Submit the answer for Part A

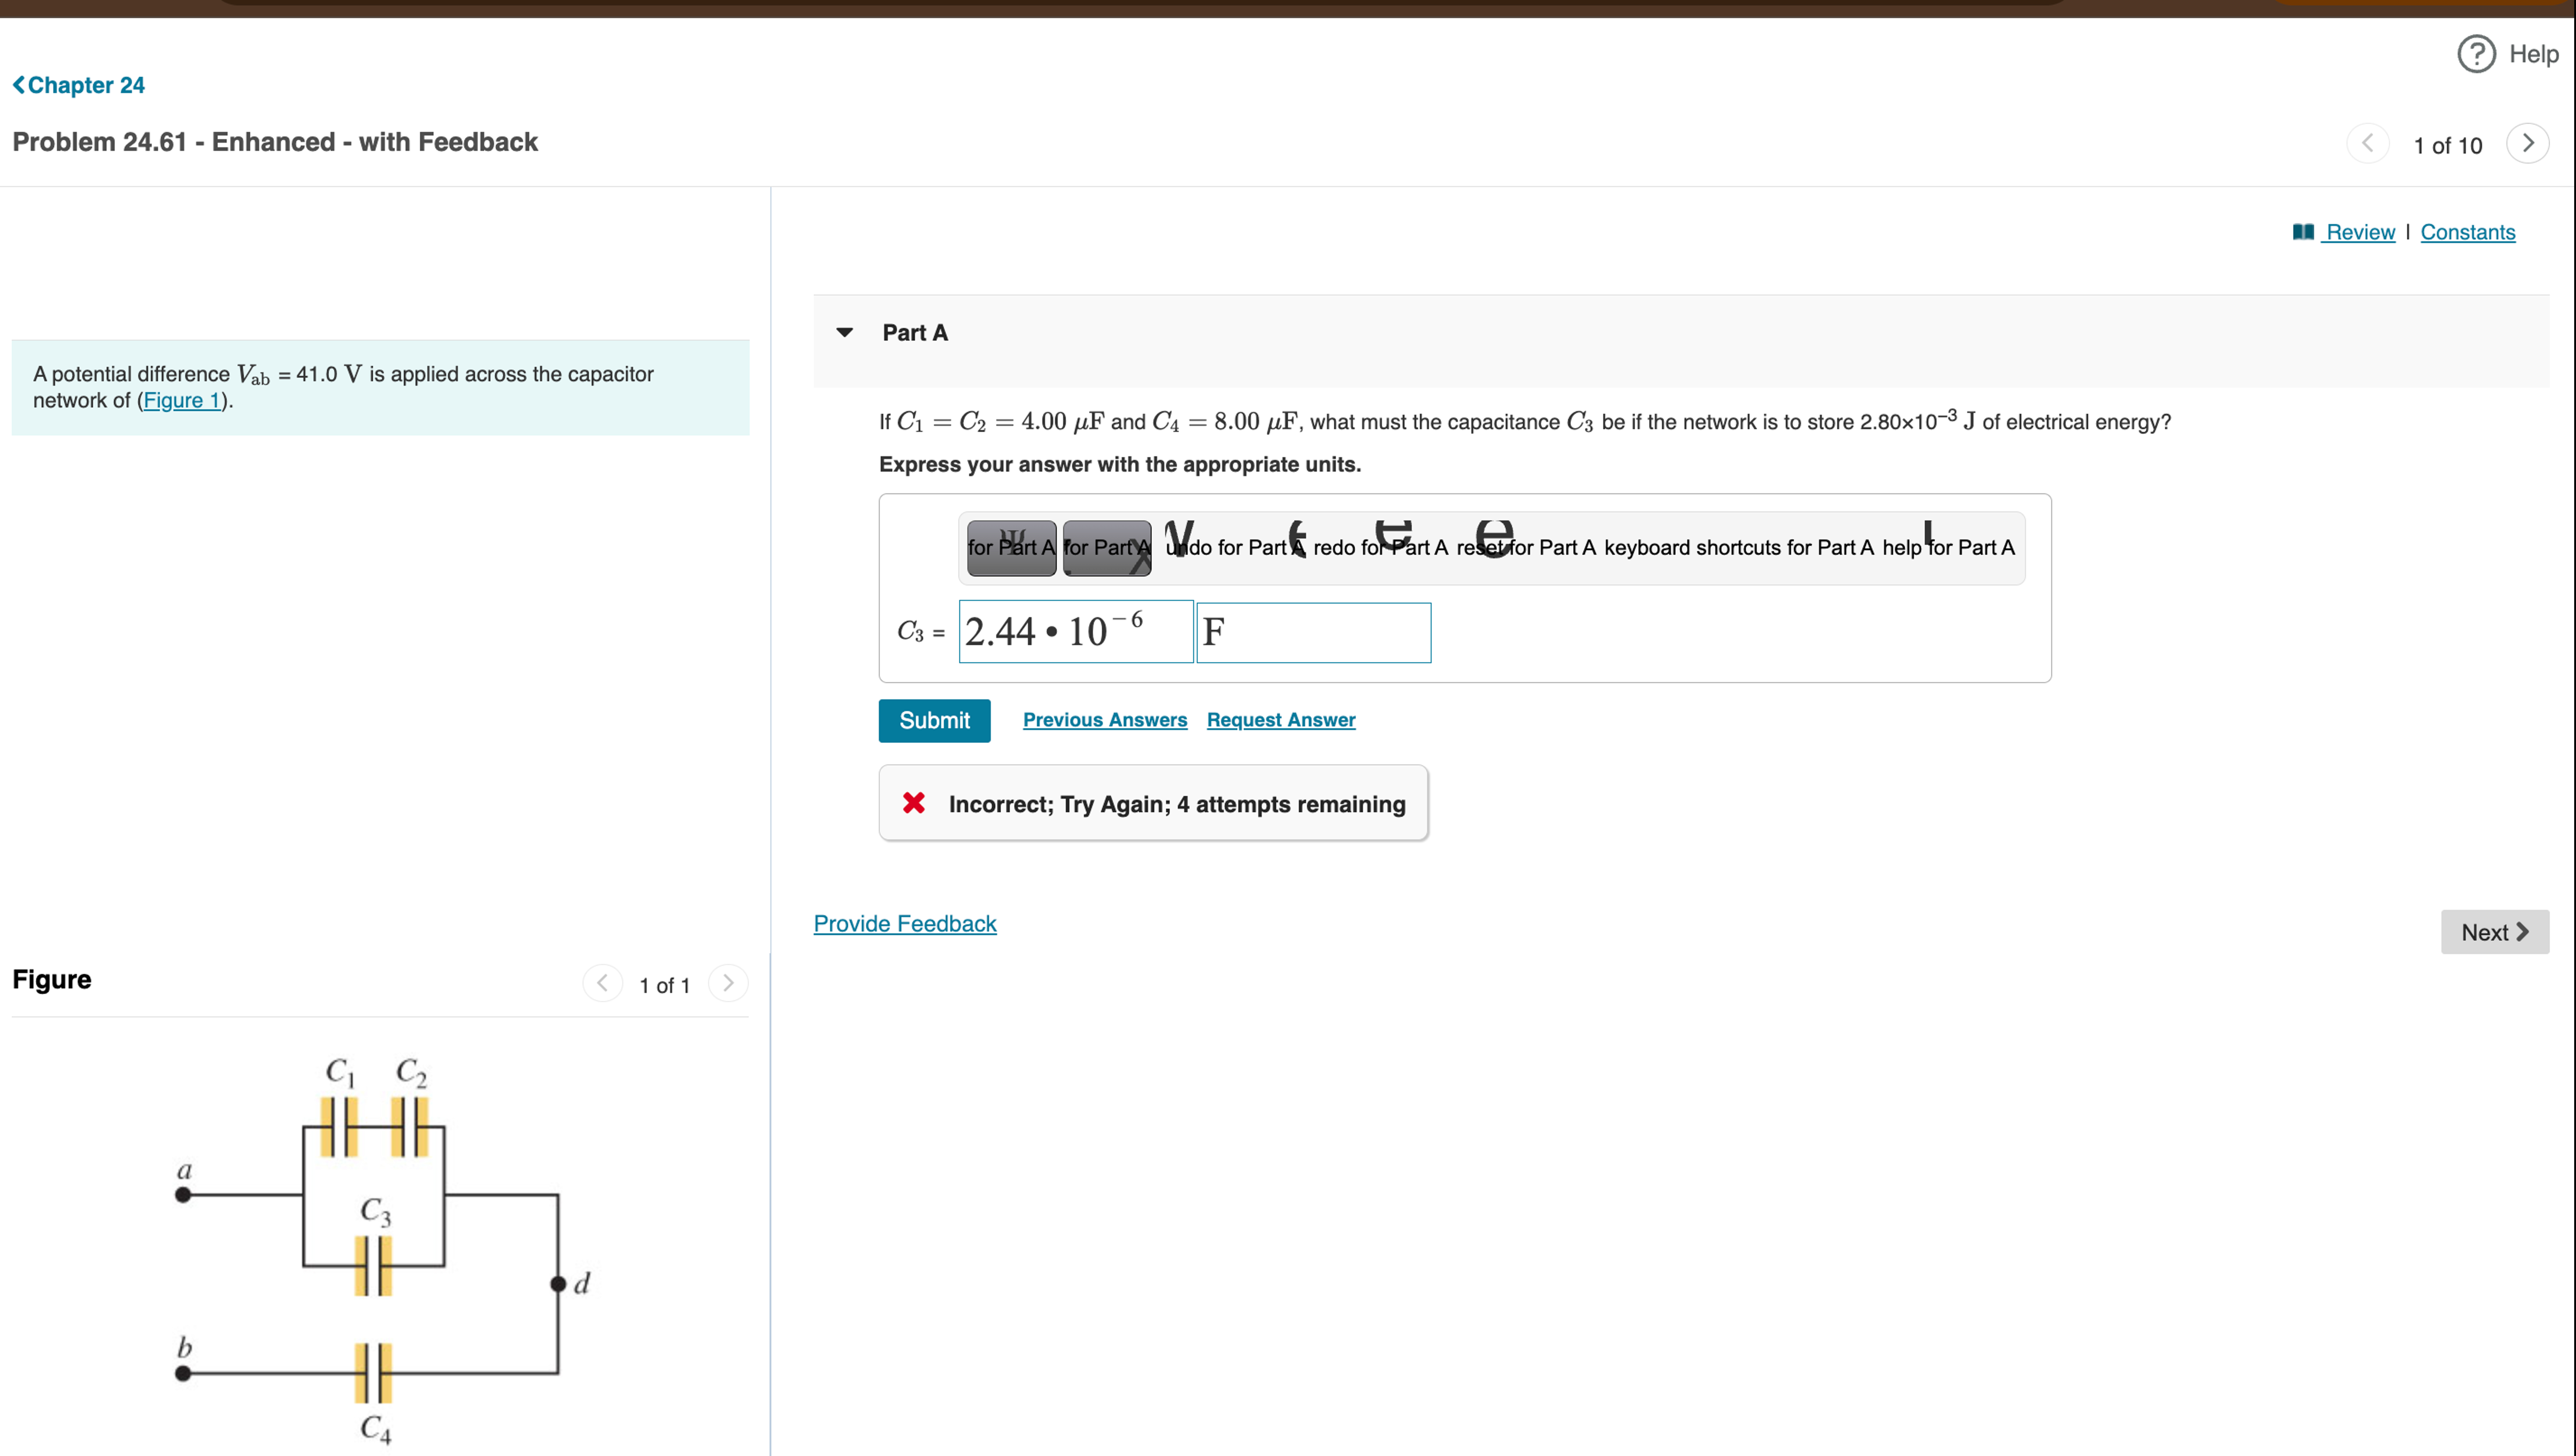[934, 720]
